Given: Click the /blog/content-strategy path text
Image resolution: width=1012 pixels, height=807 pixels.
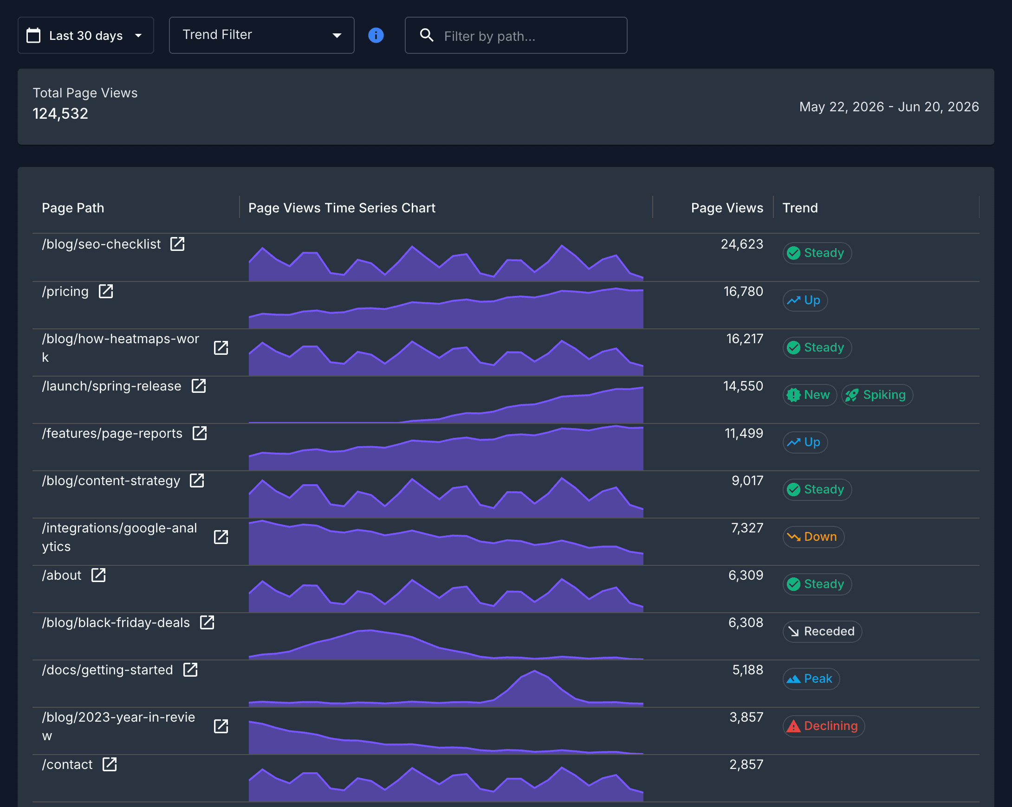Looking at the screenshot, I should [111, 481].
